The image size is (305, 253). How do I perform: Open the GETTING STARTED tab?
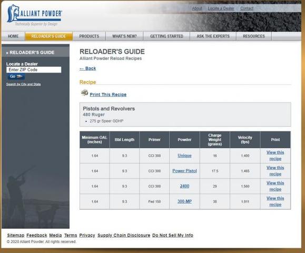click(166, 36)
